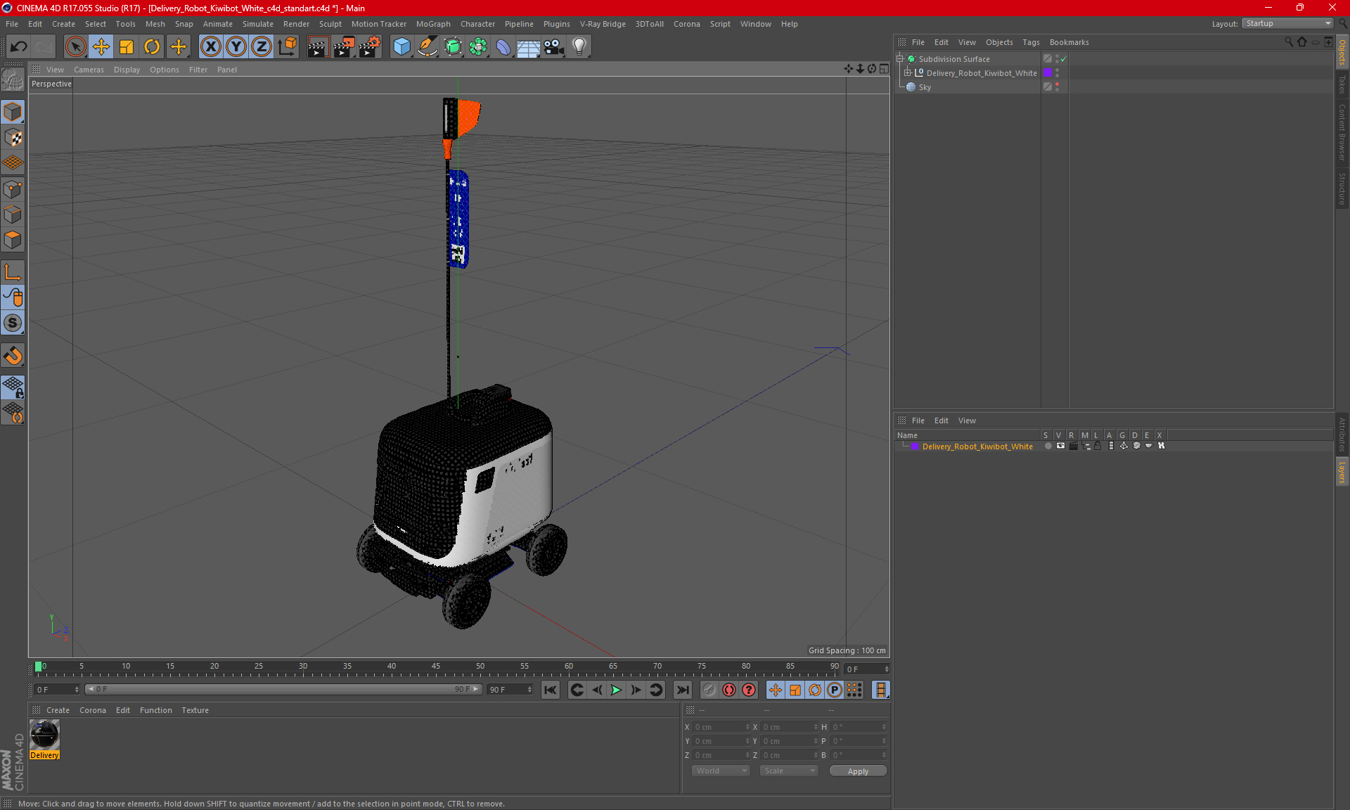Enable Edges mode
This screenshot has height=810, width=1350.
pos(13,214)
